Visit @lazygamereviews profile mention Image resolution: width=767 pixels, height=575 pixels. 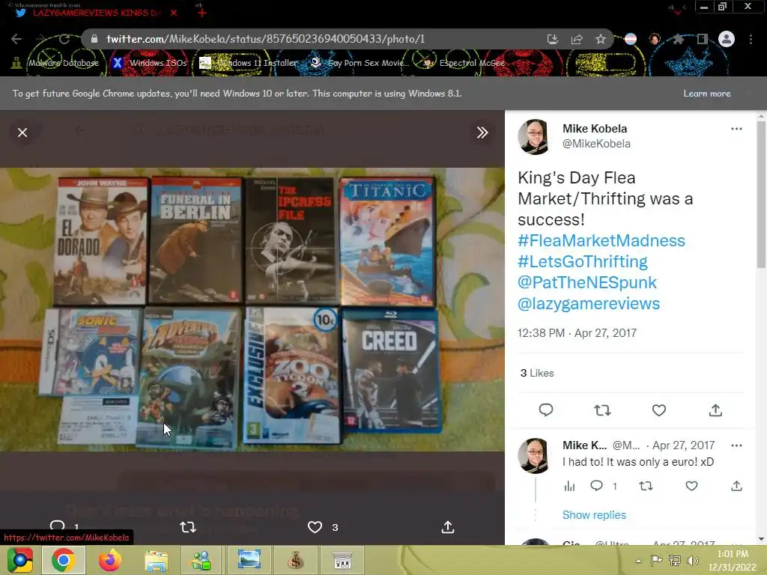[x=589, y=304]
